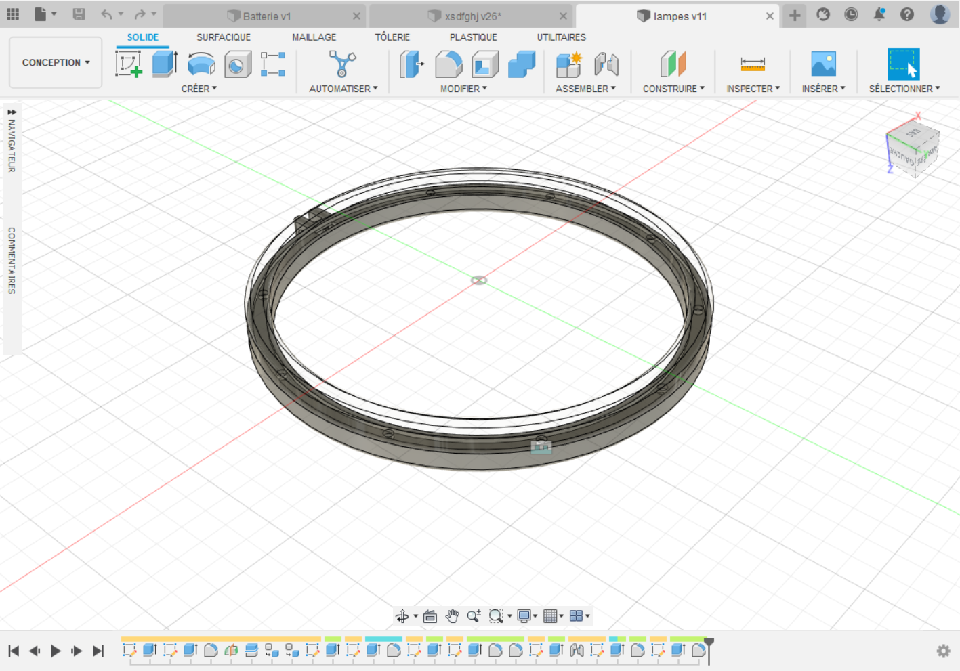Screen dimensions: 960x671
Task: Click the Grid and Snaps icon
Action: 550,616
